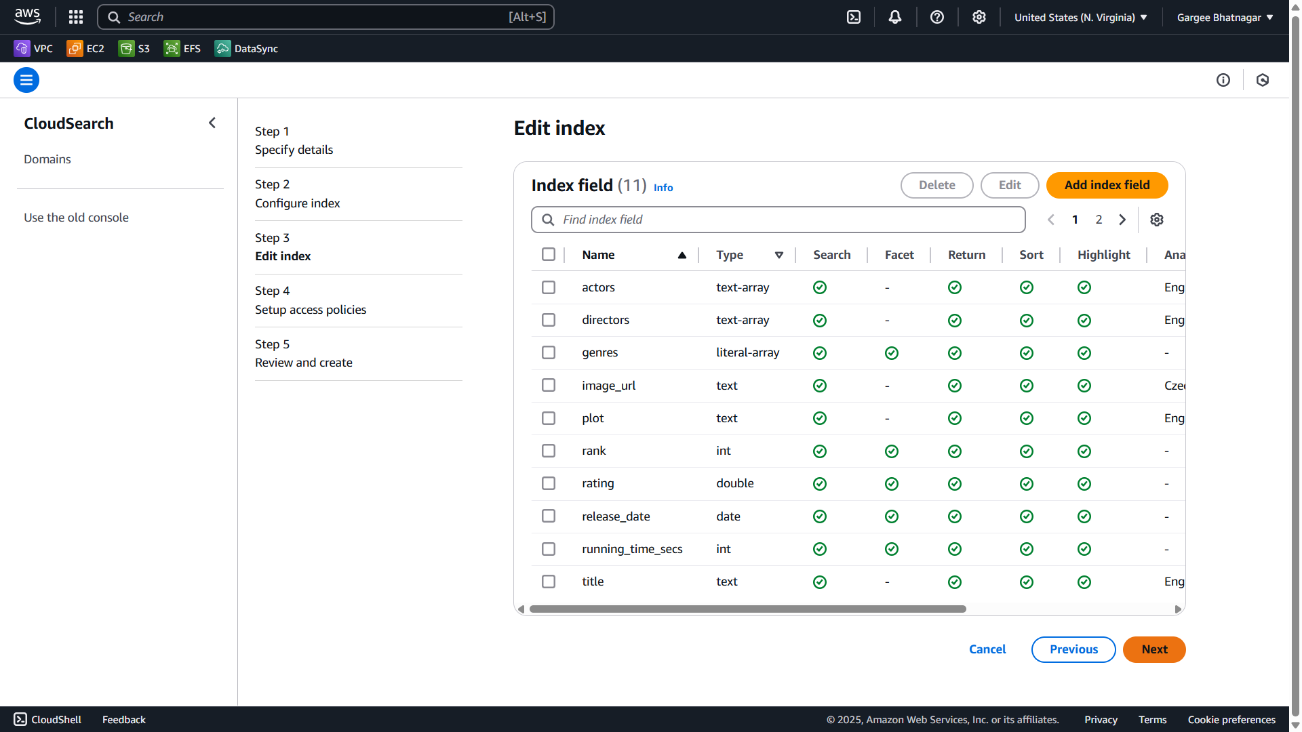
Task: Open the region selector dropdown
Action: pyautogui.click(x=1081, y=17)
